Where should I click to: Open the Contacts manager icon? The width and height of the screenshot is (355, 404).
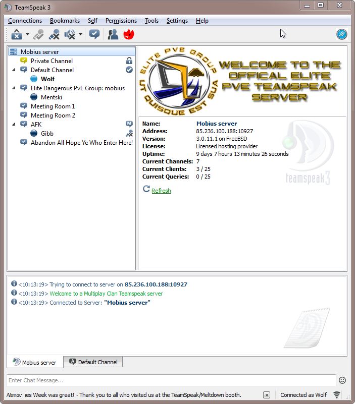pos(113,34)
